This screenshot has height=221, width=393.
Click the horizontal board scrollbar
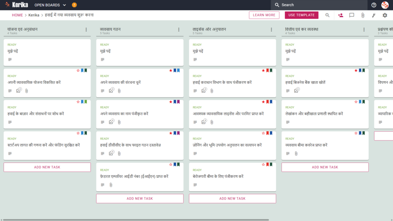(136, 220)
